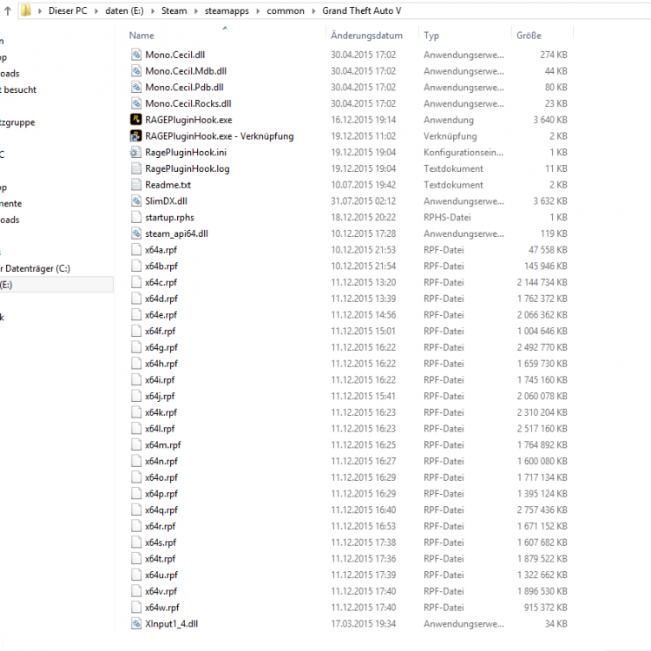Image resolution: width=651 pixels, height=651 pixels.
Task: Select the file name x64k.rpf
Action: tap(161, 412)
